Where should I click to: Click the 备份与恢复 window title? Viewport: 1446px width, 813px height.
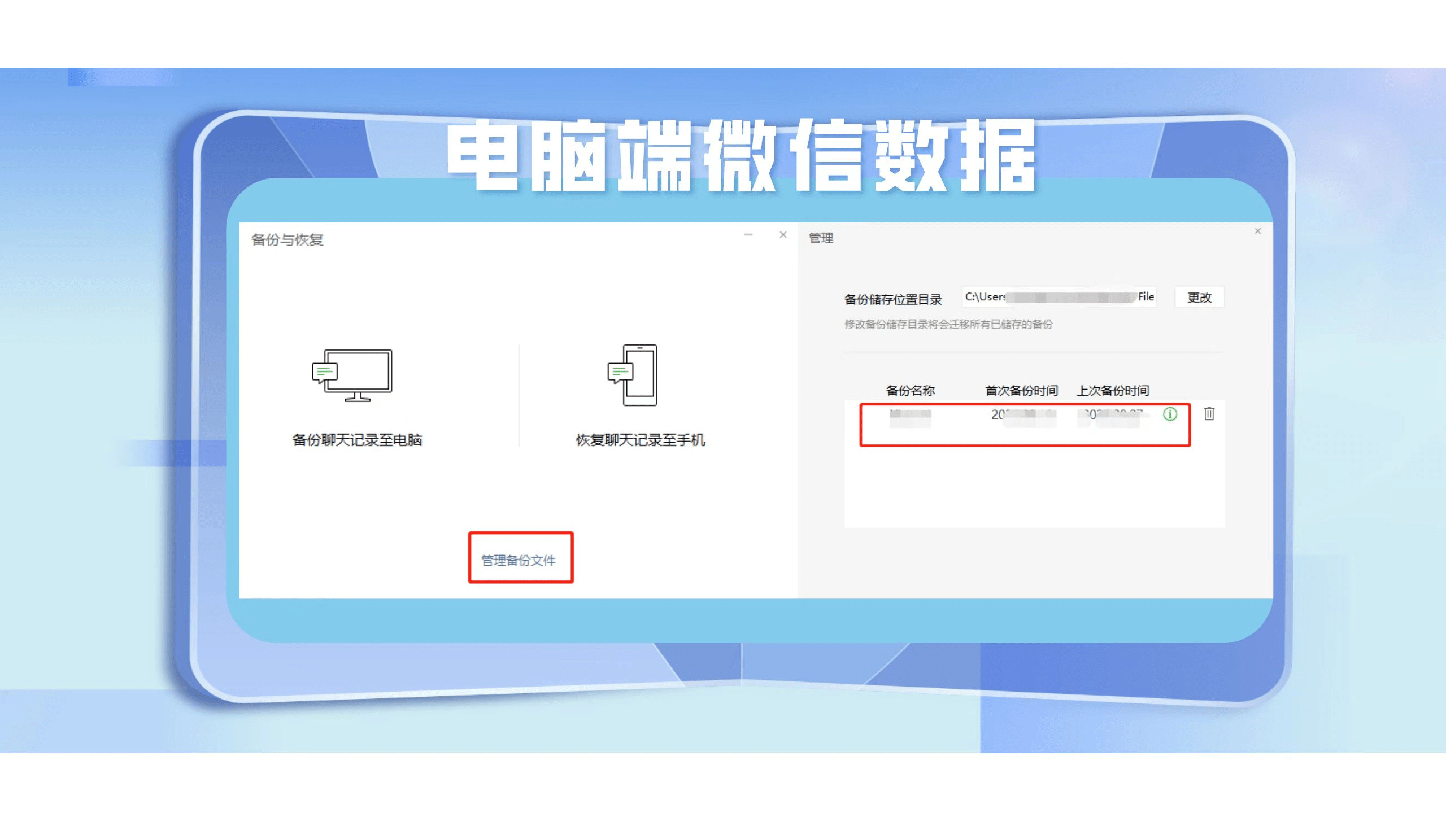287,240
